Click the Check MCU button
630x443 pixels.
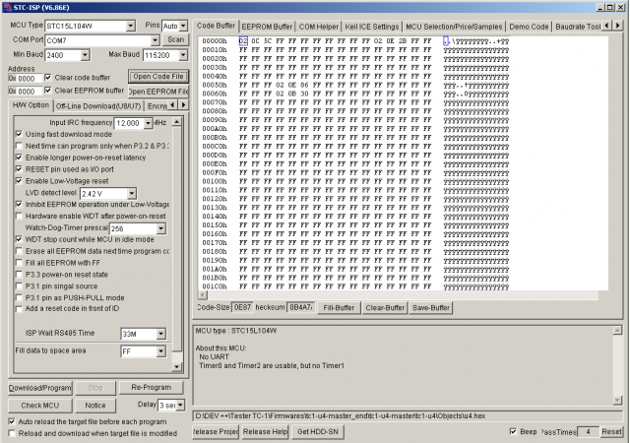point(40,406)
